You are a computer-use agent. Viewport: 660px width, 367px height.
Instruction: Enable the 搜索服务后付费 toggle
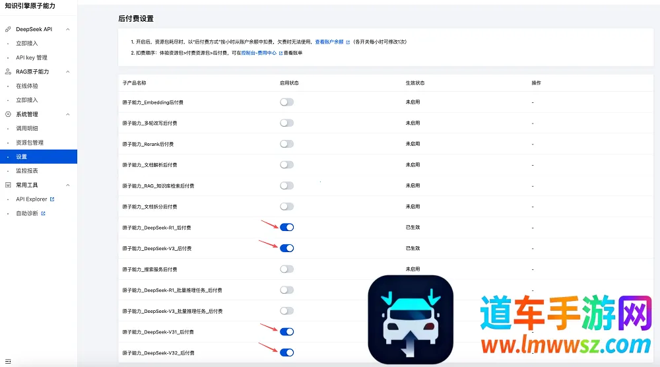pos(286,269)
